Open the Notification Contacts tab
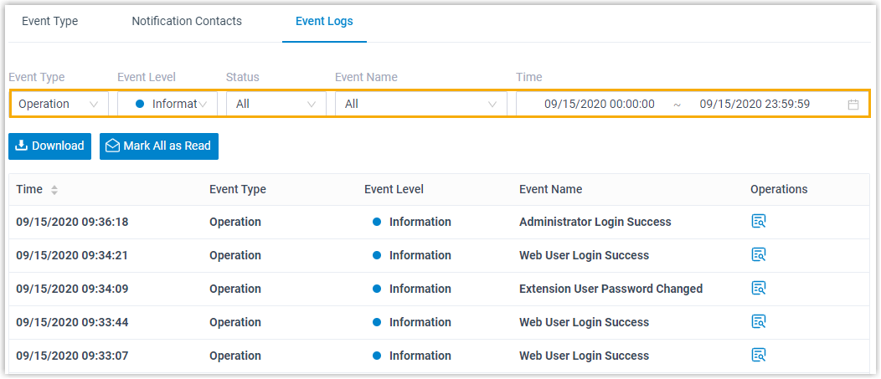Viewport: 881px width, 379px height. [x=187, y=22]
